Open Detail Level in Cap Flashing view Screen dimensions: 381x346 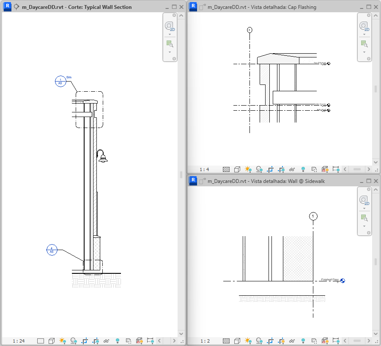[226, 169]
